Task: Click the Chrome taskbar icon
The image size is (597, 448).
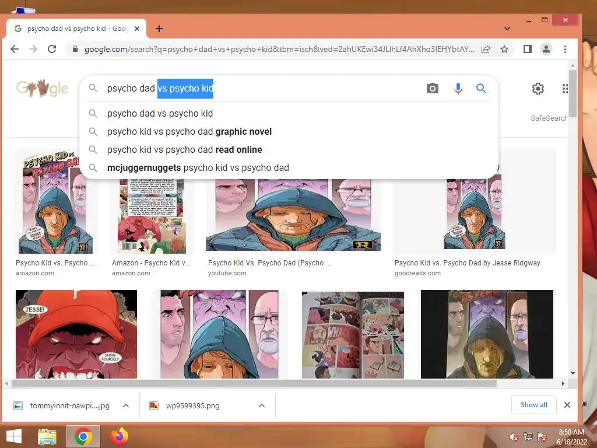Action: pos(83,436)
